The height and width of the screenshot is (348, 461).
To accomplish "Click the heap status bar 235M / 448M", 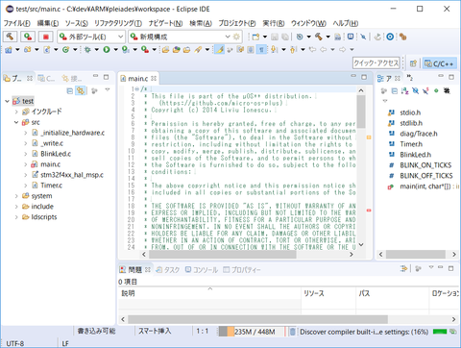I will click(252, 332).
